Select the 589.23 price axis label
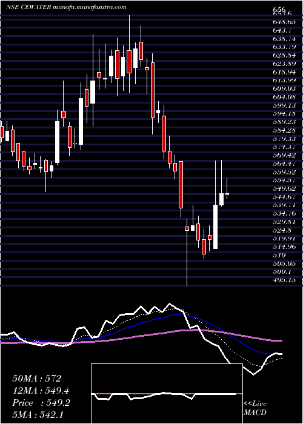Viewport: 303px width, 424px height. [x=283, y=122]
